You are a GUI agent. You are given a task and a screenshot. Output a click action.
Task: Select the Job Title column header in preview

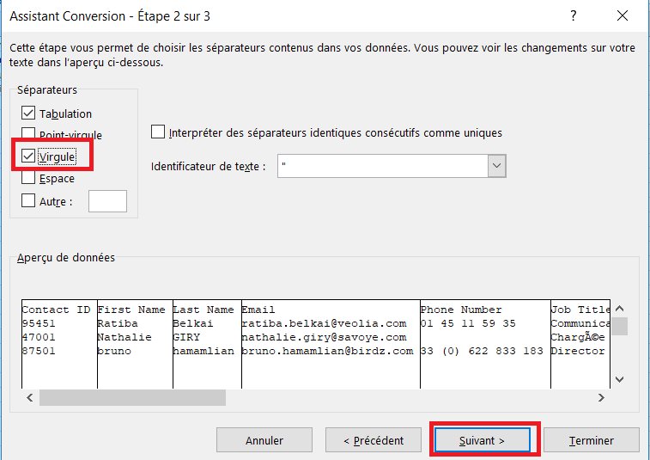[x=580, y=310]
